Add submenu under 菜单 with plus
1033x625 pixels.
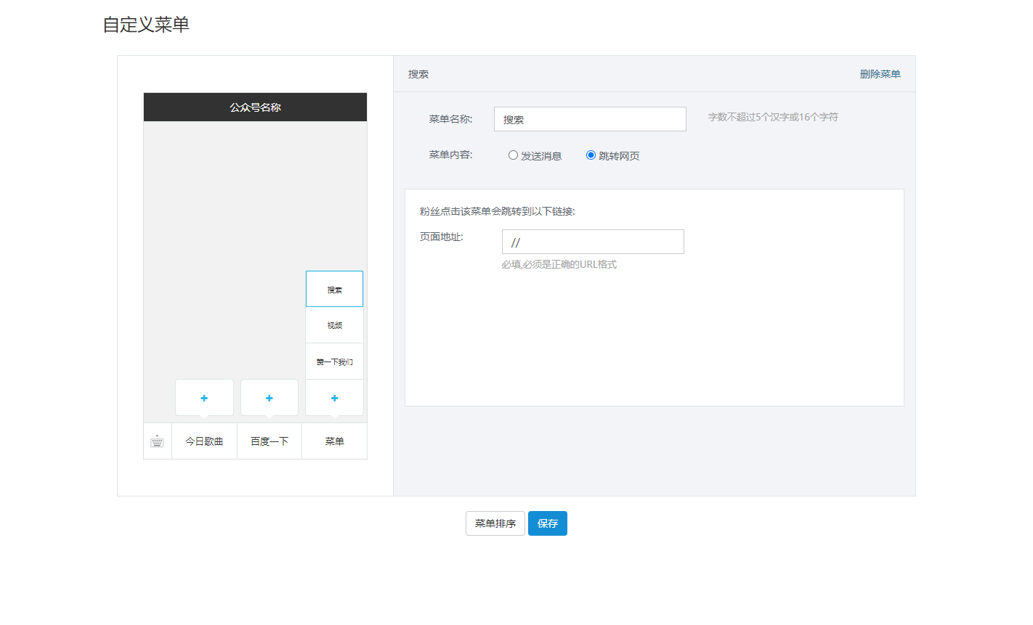click(x=334, y=398)
